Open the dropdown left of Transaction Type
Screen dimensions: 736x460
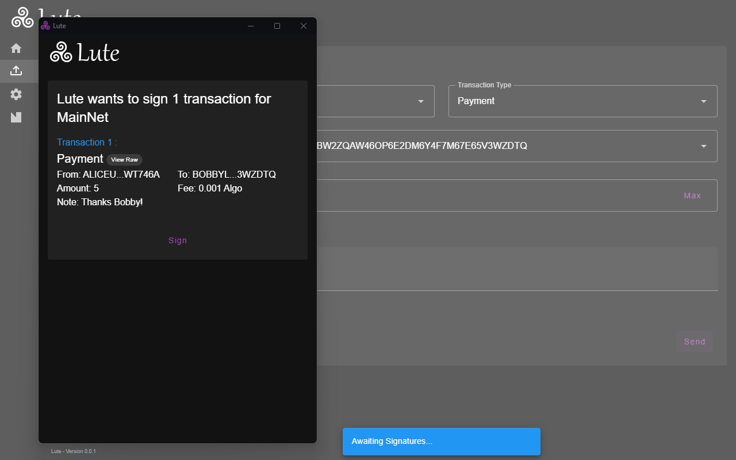click(420, 101)
